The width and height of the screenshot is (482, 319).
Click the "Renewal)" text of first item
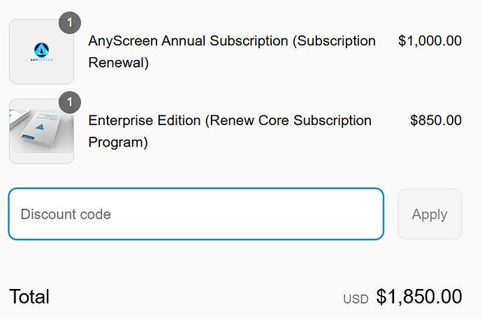click(119, 63)
